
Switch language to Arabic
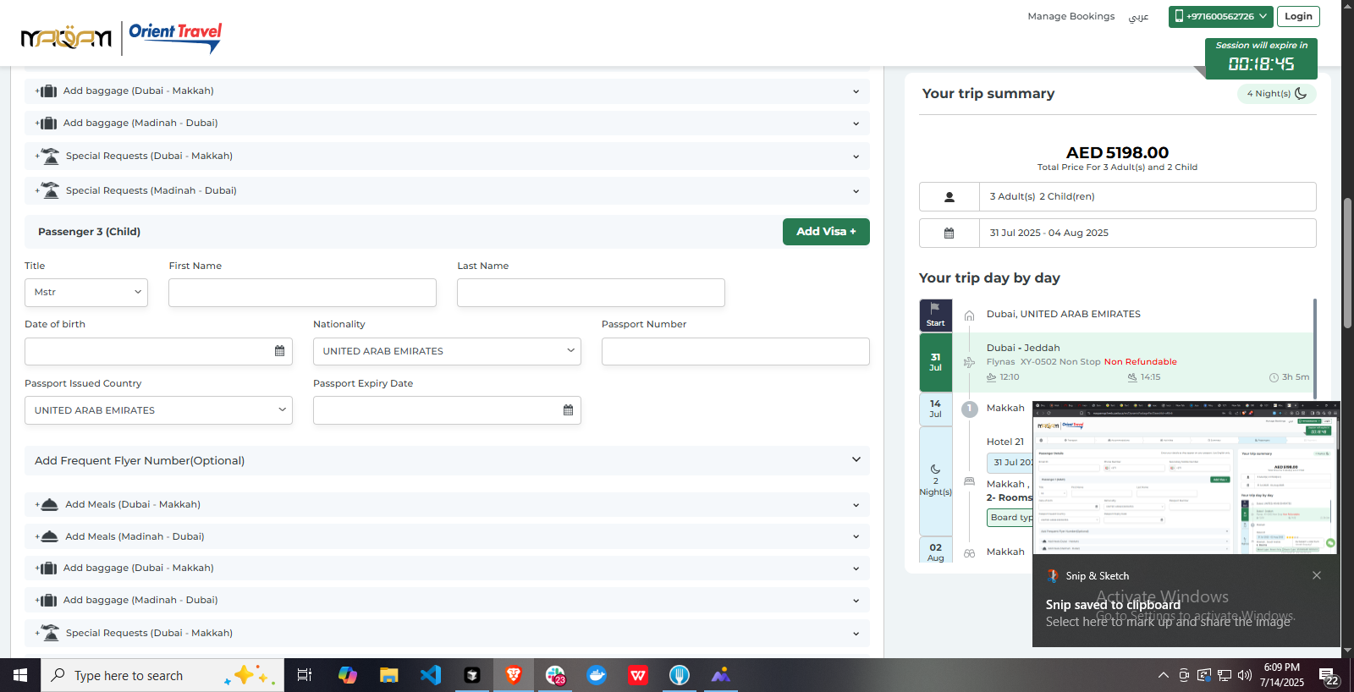coord(1138,17)
